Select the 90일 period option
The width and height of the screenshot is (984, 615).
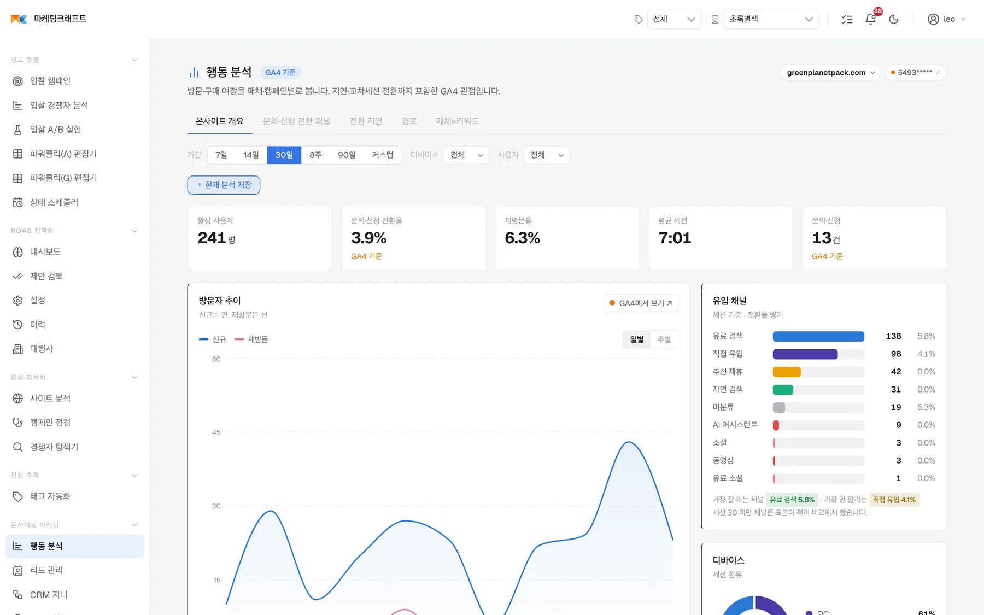coord(347,155)
